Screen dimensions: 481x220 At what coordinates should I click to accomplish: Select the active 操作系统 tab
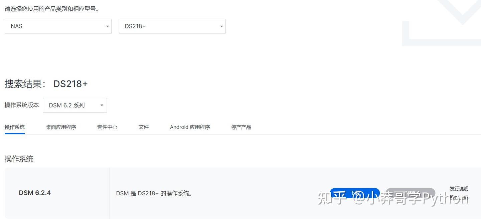14,127
